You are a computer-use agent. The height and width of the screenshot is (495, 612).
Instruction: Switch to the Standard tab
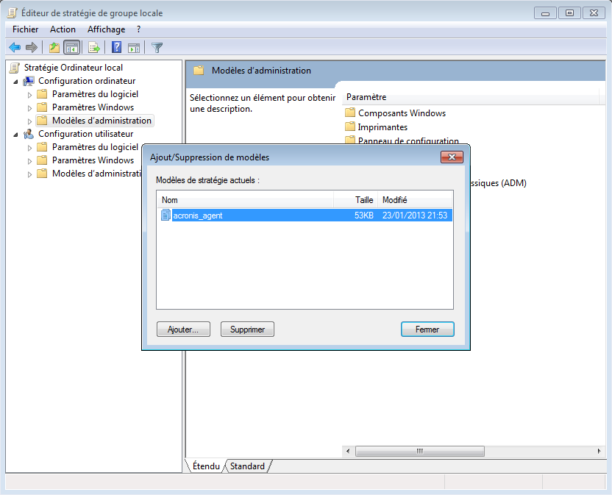247,466
